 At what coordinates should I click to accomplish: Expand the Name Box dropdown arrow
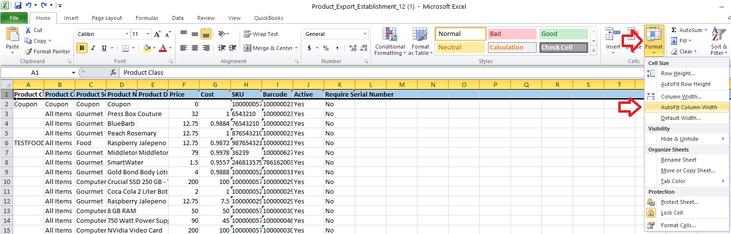pyautogui.click(x=73, y=72)
